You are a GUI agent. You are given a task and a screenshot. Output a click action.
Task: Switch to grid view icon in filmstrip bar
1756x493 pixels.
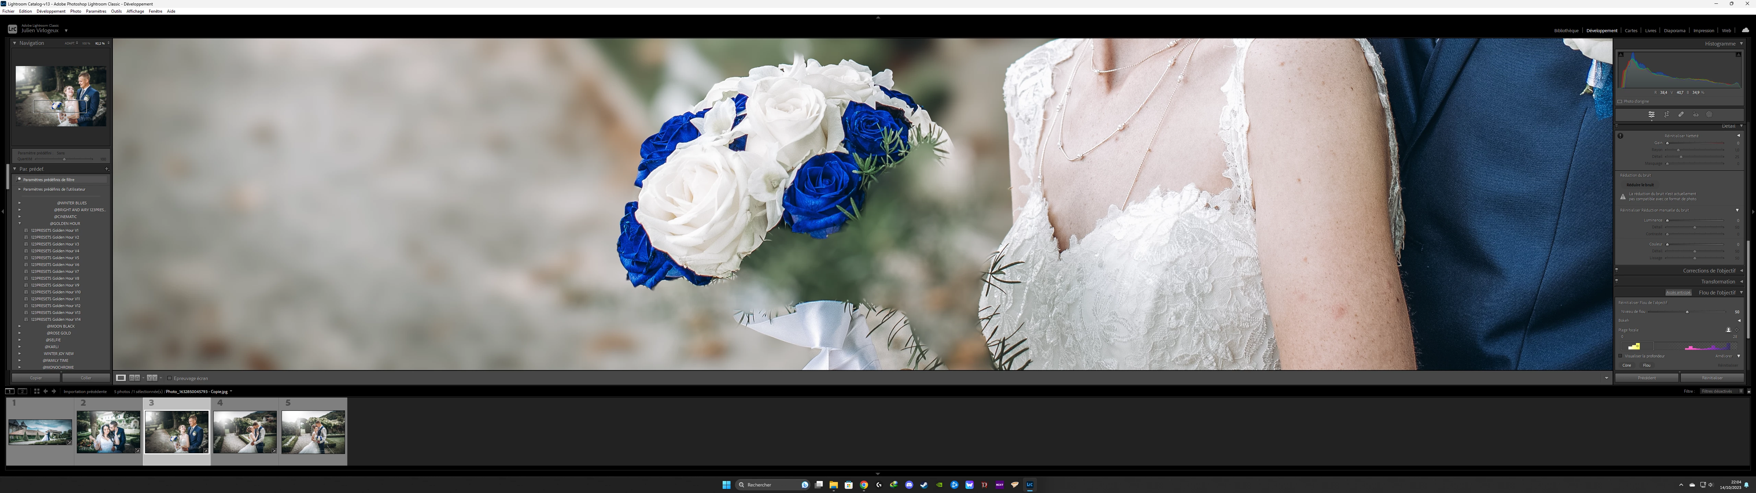click(37, 392)
